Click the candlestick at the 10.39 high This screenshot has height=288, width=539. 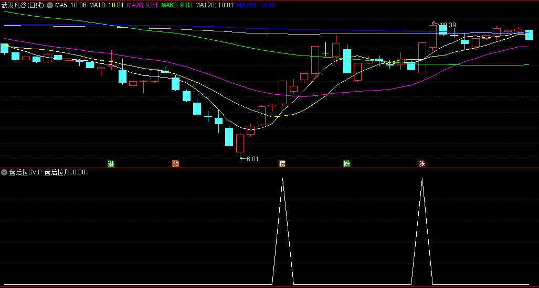click(432, 36)
